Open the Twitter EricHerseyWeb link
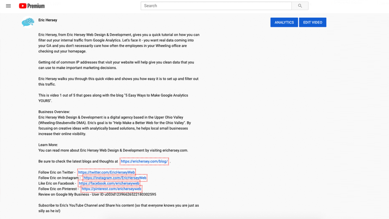The height and width of the screenshot is (219, 389). click(106, 172)
